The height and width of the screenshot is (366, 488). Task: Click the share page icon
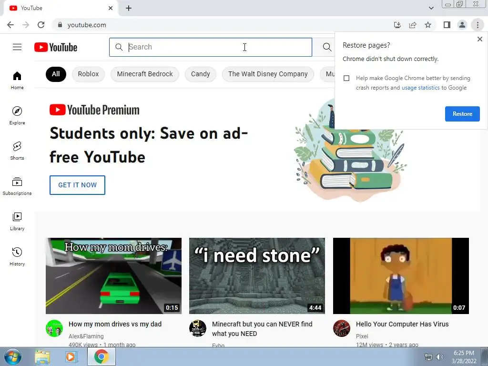[413, 25]
